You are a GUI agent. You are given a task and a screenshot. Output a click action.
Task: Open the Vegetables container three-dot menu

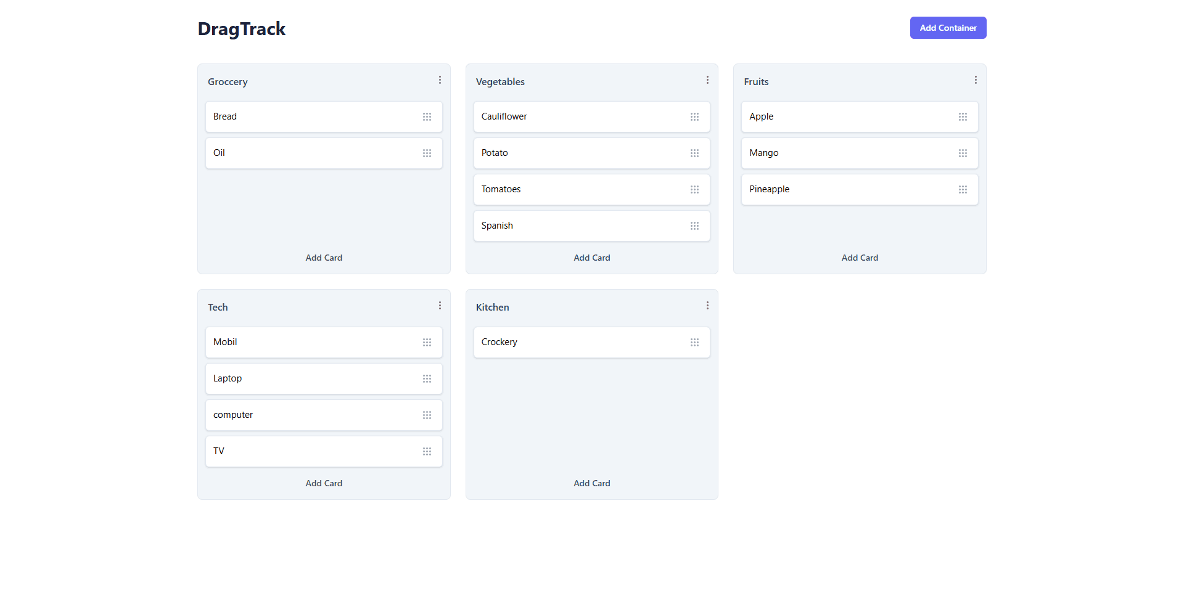click(707, 80)
